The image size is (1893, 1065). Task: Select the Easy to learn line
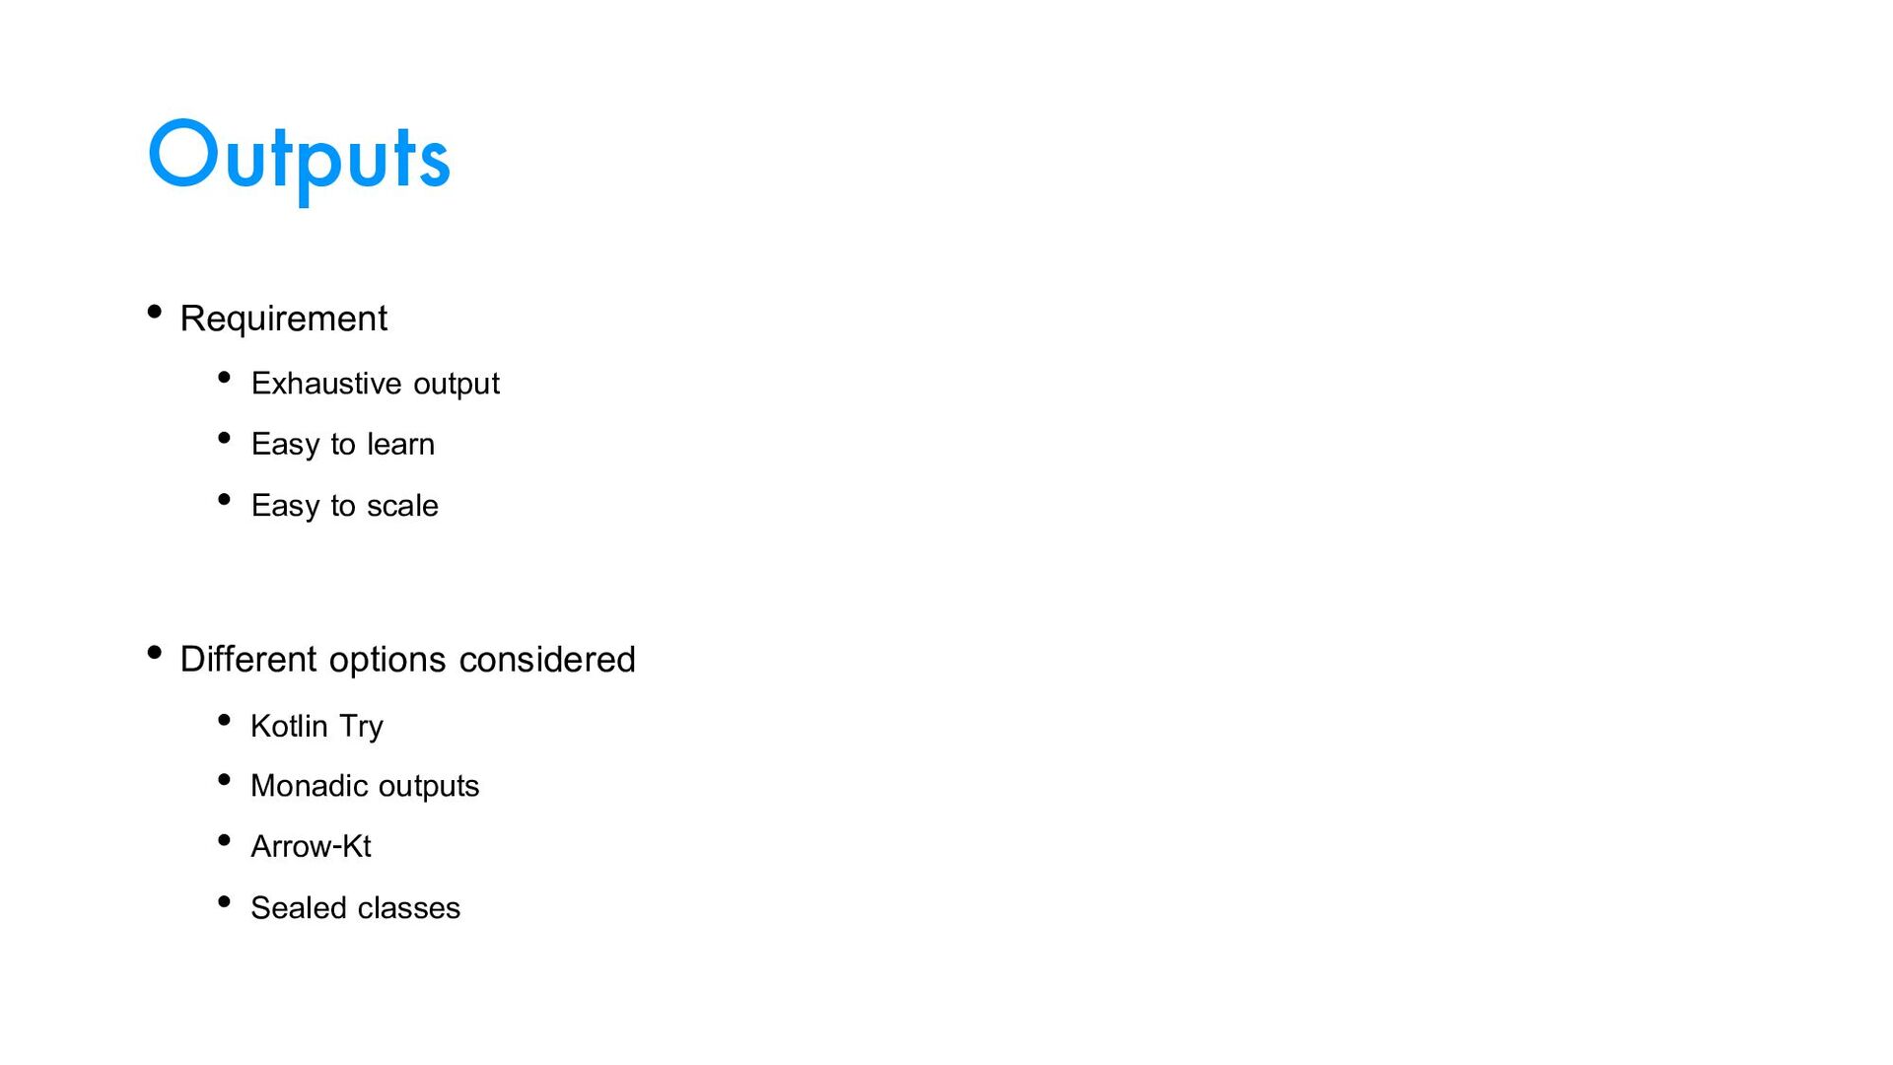pos(342,445)
